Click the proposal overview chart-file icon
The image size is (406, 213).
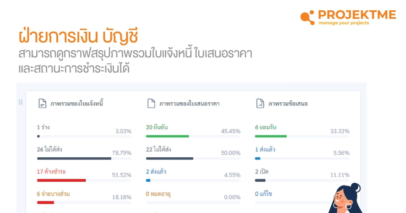[x=260, y=104]
